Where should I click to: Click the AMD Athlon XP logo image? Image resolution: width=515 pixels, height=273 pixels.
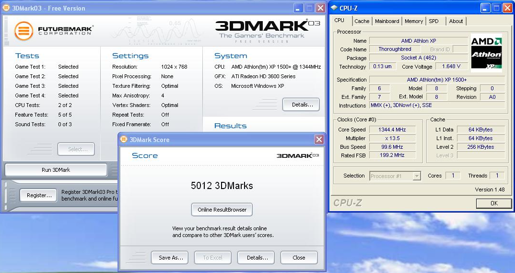pyautogui.click(x=486, y=53)
